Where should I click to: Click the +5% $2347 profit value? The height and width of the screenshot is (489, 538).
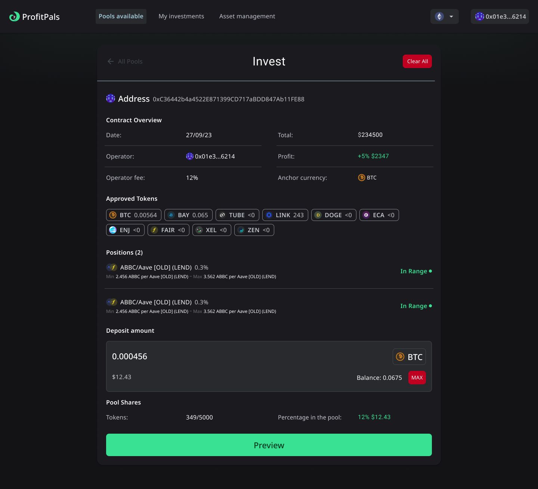tap(373, 156)
